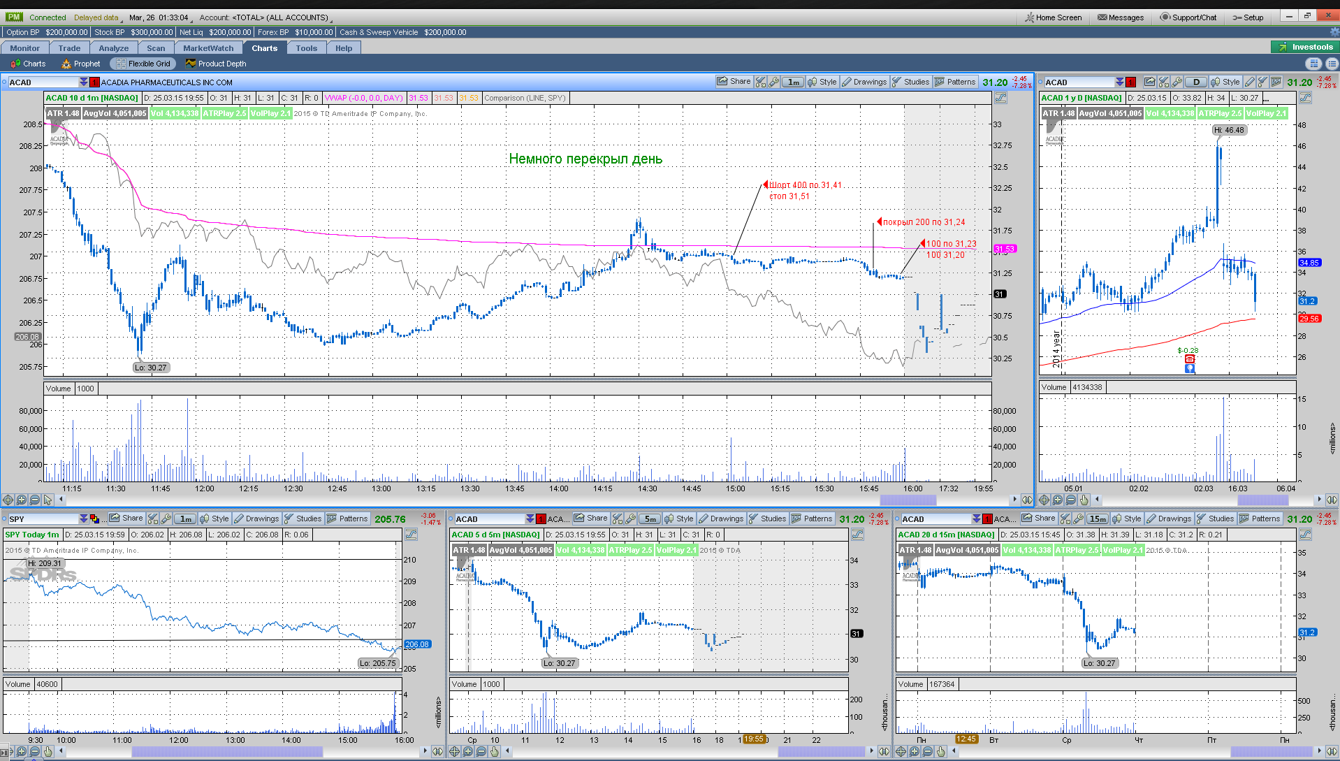Screen dimensions: 1340x761
Task: Click the Investools button
Action: [1305, 47]
